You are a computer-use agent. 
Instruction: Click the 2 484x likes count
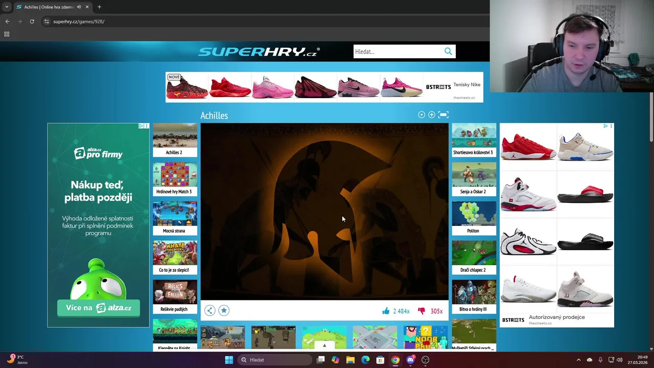click(401, 311)
